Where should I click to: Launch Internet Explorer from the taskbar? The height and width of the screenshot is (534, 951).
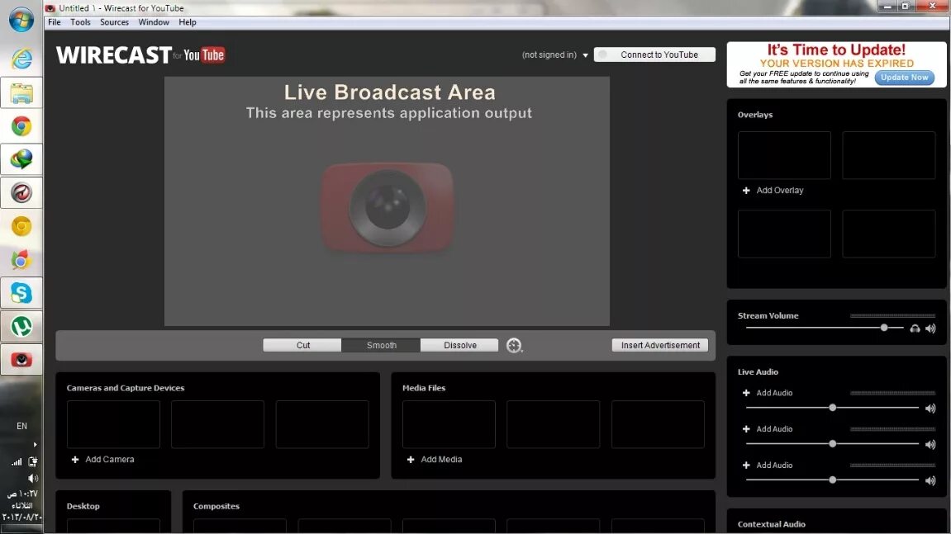(21, 59)
